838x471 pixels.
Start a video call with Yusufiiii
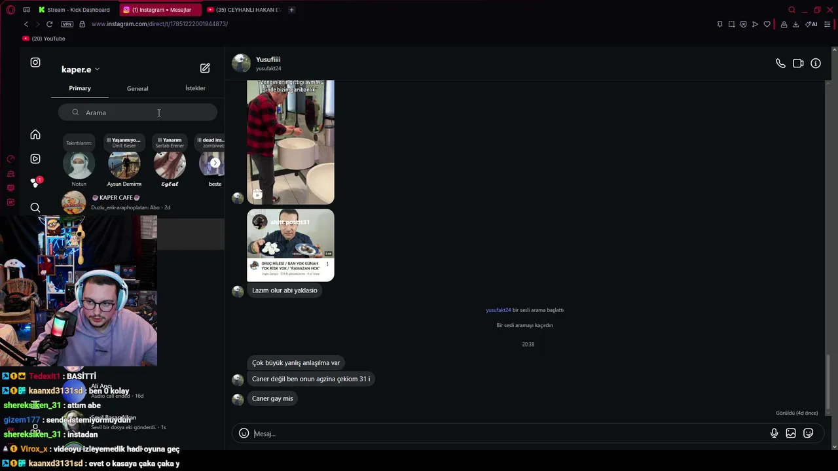tap(798, 63)
